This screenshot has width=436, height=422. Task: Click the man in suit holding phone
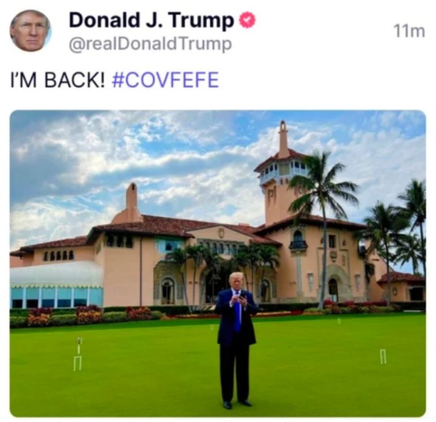coord(236,340)
